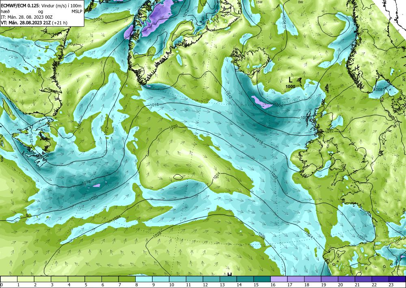This screenshot has width=406, height=288.
Task: Click the 14–15 m/s legend color swatch
Action: tap(246, 279)
